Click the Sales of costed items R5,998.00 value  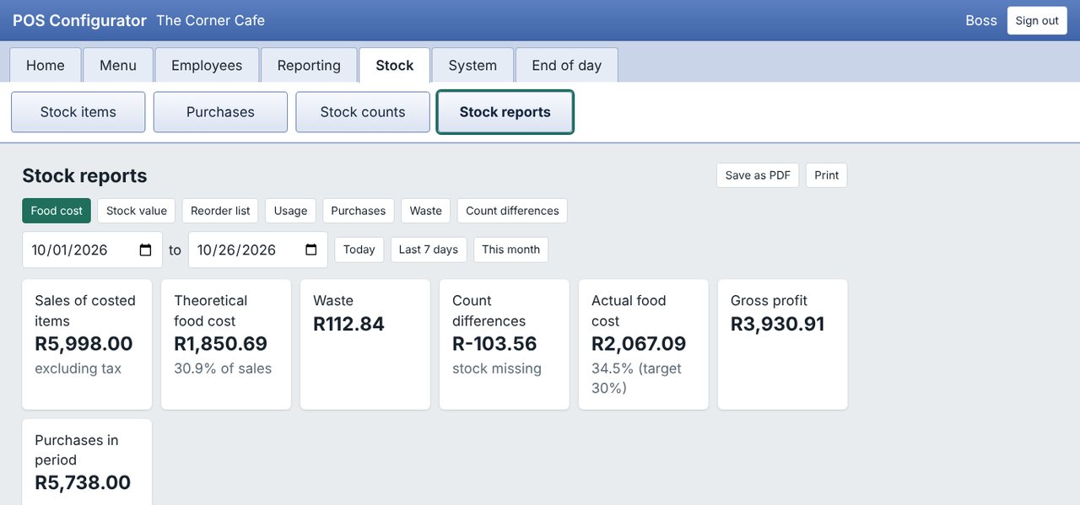[x=84, y=344]
